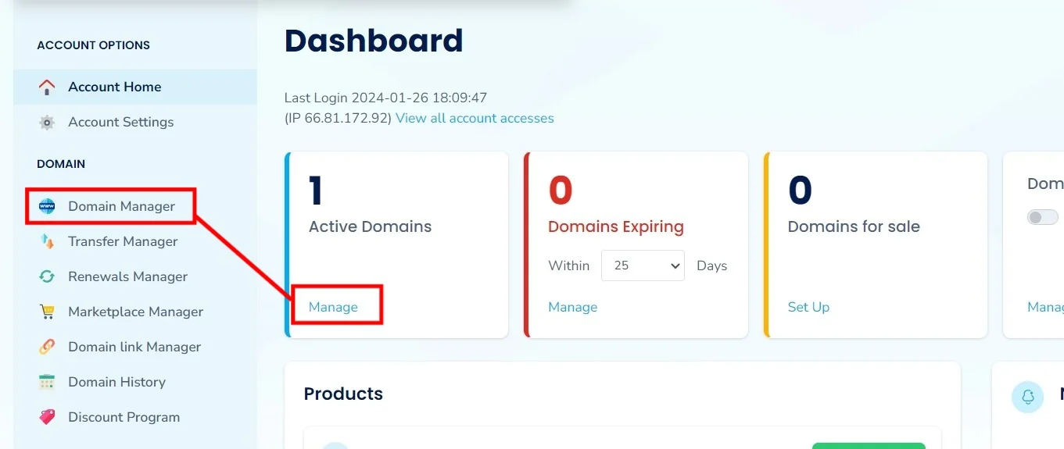Open the View all account accesses link

point(475,119)
